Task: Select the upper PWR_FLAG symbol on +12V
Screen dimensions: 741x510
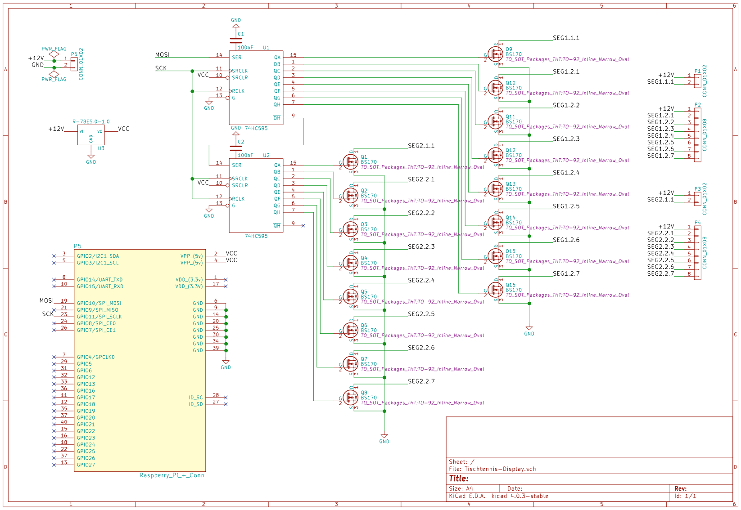Action: [x=54, y=54]
